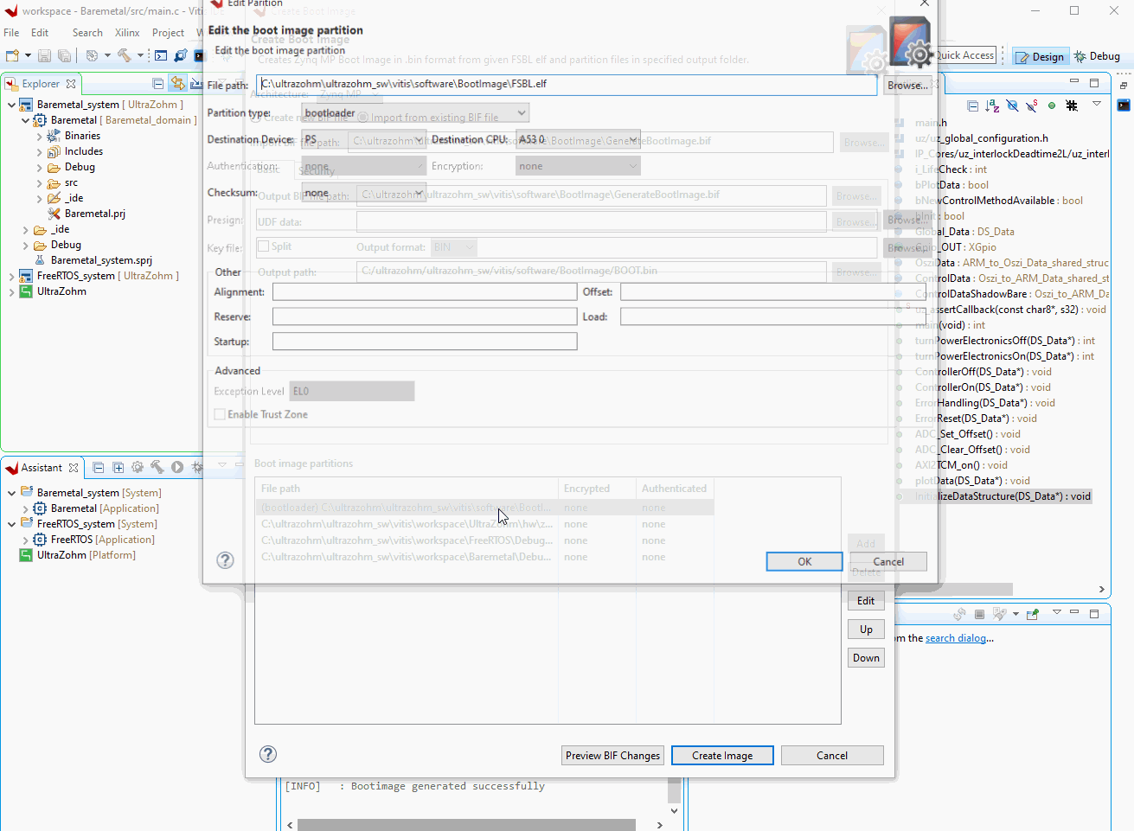Toggle the Enable Trust Zone checkbox

[220, 415]
